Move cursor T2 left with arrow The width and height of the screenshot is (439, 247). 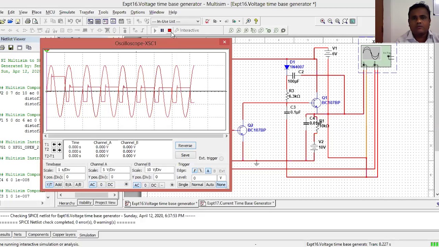[54, 150]
